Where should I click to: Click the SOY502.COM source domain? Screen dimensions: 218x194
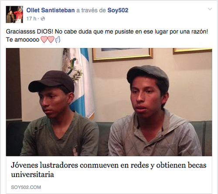(26, 187)
